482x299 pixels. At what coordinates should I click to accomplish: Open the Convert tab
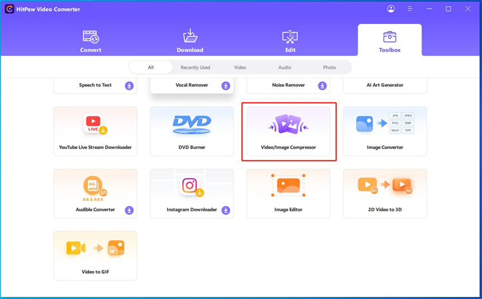(x=90, y=41)
